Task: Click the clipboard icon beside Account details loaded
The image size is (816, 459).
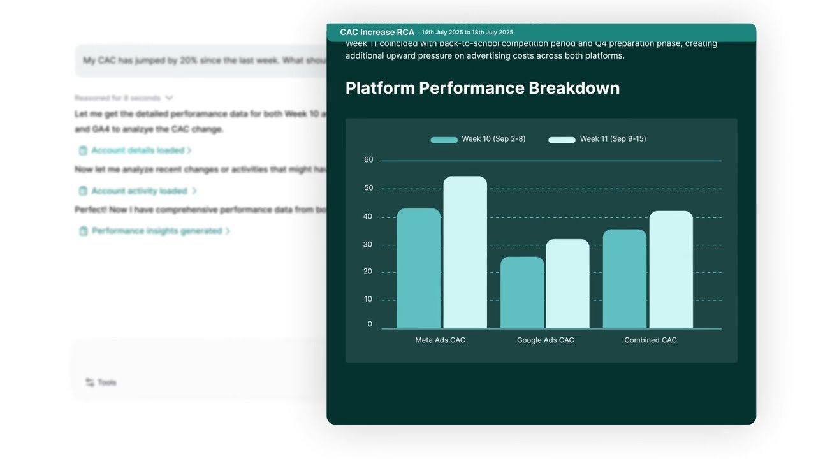Action: tap(83, 150)
